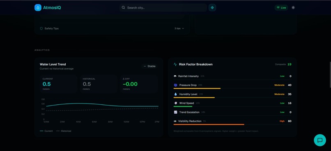Click the location target icon beside search

click(x=212, y=8)
